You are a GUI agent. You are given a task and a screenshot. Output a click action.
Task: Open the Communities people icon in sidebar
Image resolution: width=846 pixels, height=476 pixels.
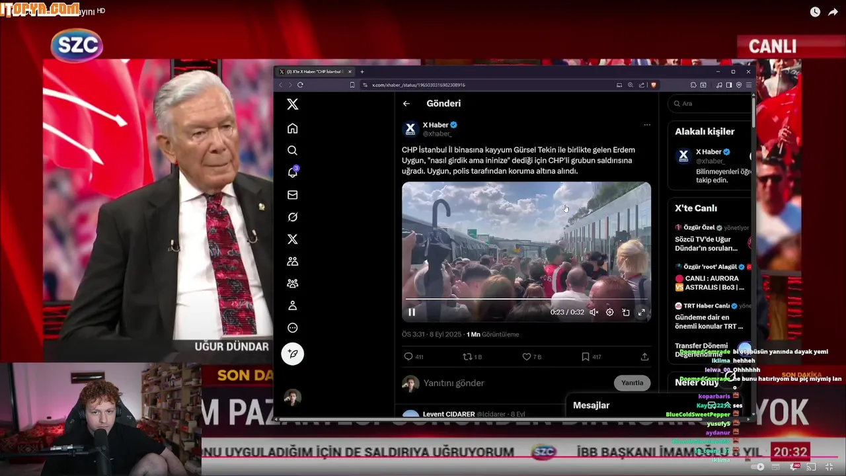click(293, 261)
